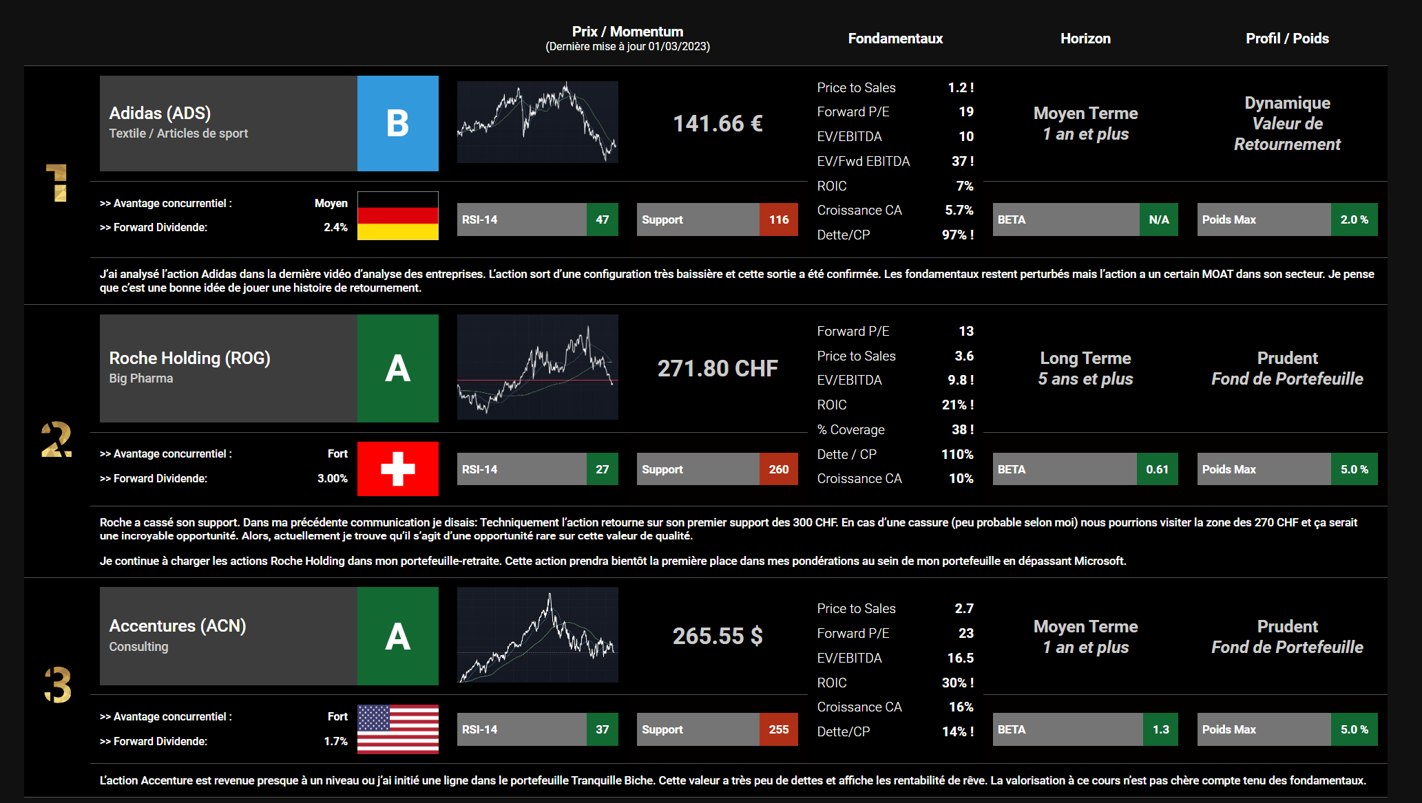Click the Adidas RSI-14 bar showing 47

pos(537,220)
